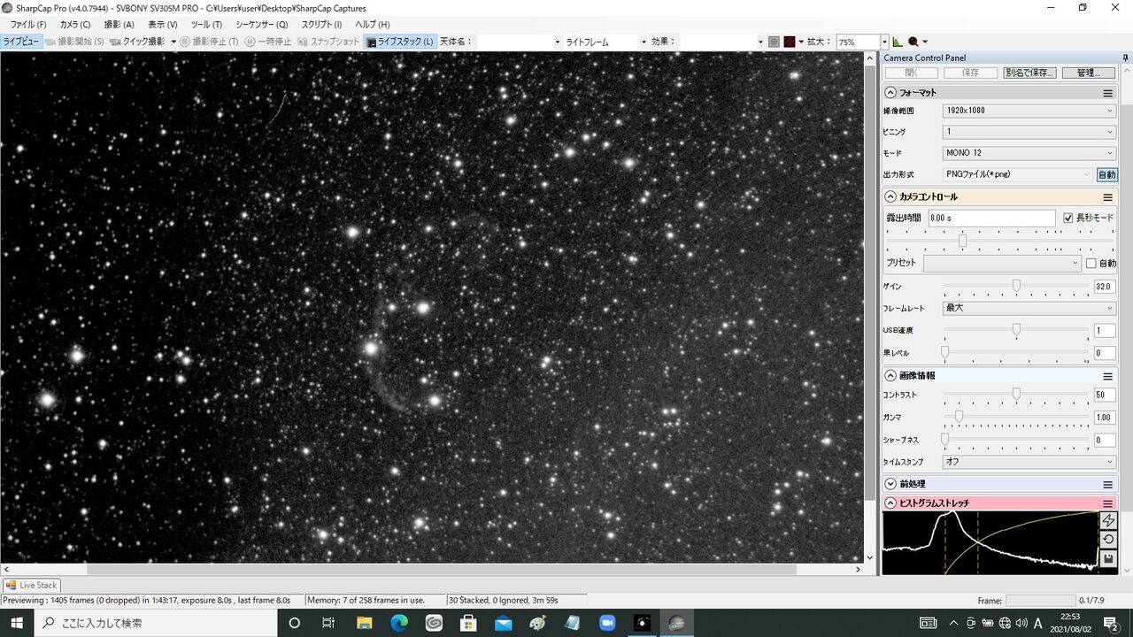Open the 前処理 section hamburger menu
The image size is (1133, 637).
(1107, 485)
